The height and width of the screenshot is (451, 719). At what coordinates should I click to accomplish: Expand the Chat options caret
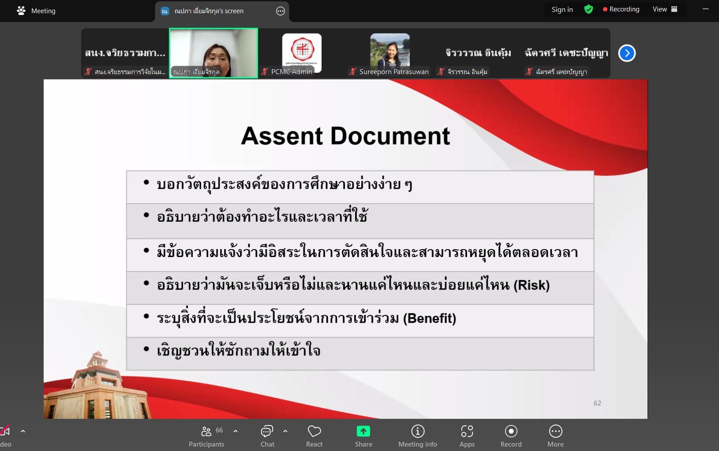285,431
